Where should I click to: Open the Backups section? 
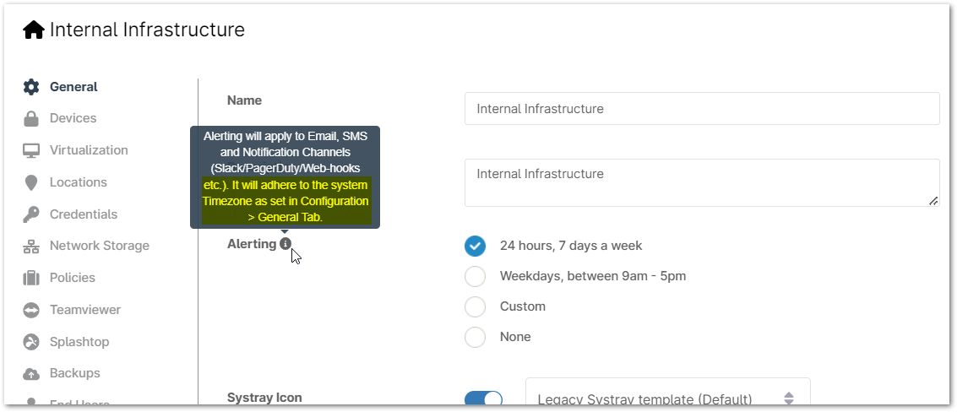(74, 373)
